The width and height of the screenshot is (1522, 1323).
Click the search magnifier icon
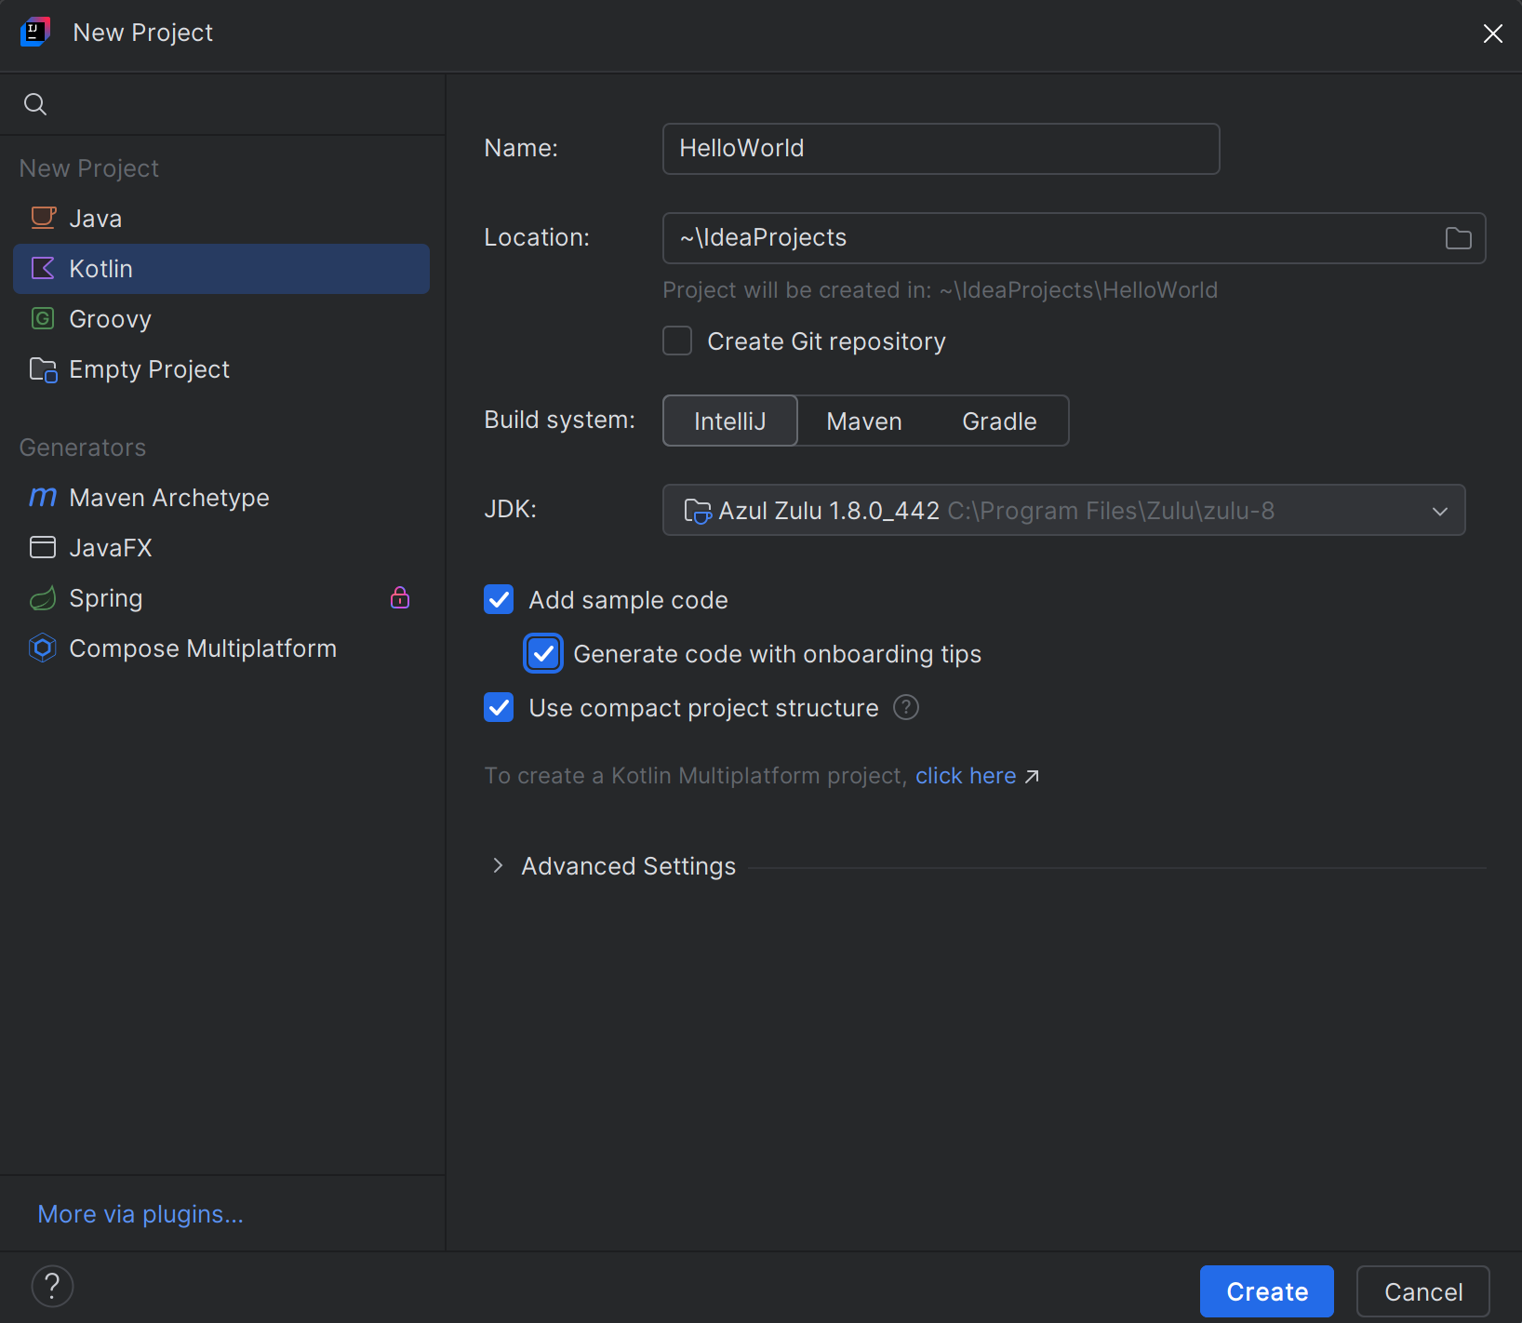[35, 103]
